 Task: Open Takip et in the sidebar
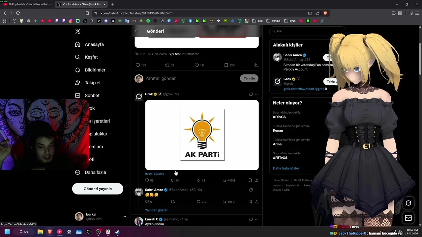click(x=88, y=83)
